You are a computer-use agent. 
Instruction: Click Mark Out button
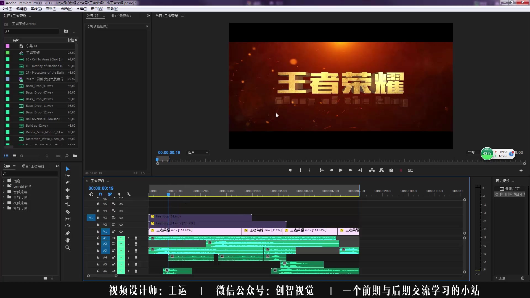(309, 170)
